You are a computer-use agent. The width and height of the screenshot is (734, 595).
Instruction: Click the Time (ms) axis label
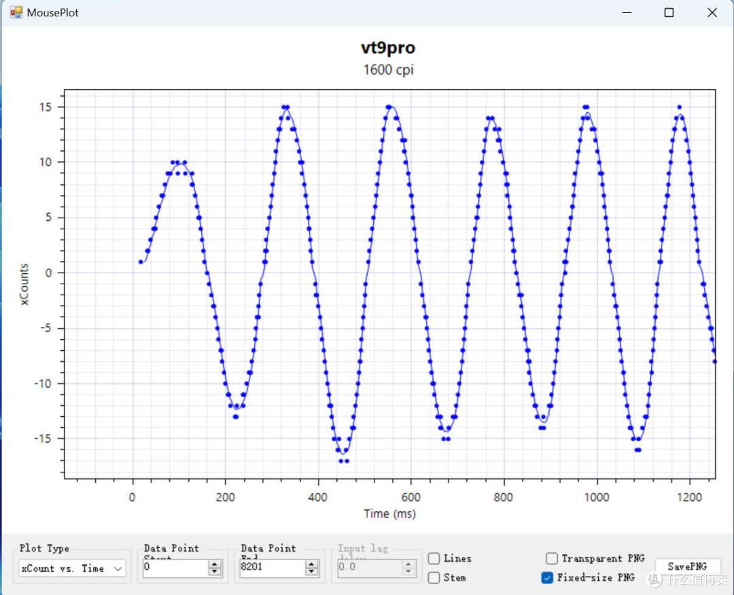(x=390, y=514)
